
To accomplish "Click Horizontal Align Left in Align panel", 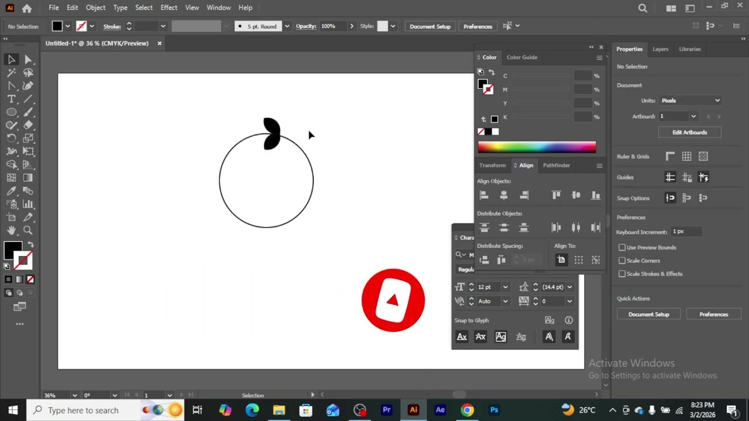I will pyautogui.click(x=484, y=195).
